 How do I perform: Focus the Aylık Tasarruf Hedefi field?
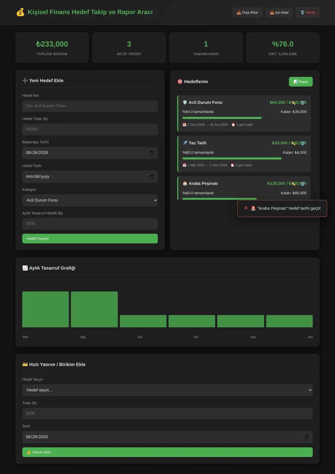[x=90, y=224]
